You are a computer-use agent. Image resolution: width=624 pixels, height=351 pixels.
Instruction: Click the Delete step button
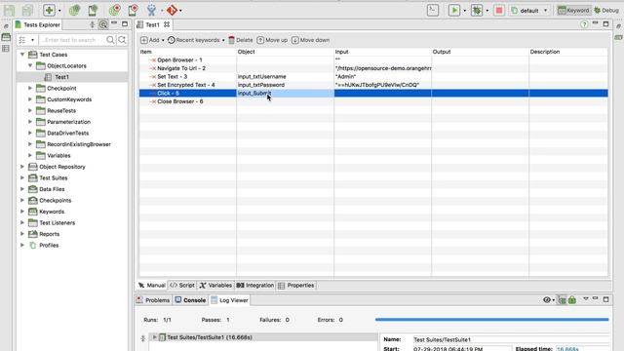pos(241,40)
